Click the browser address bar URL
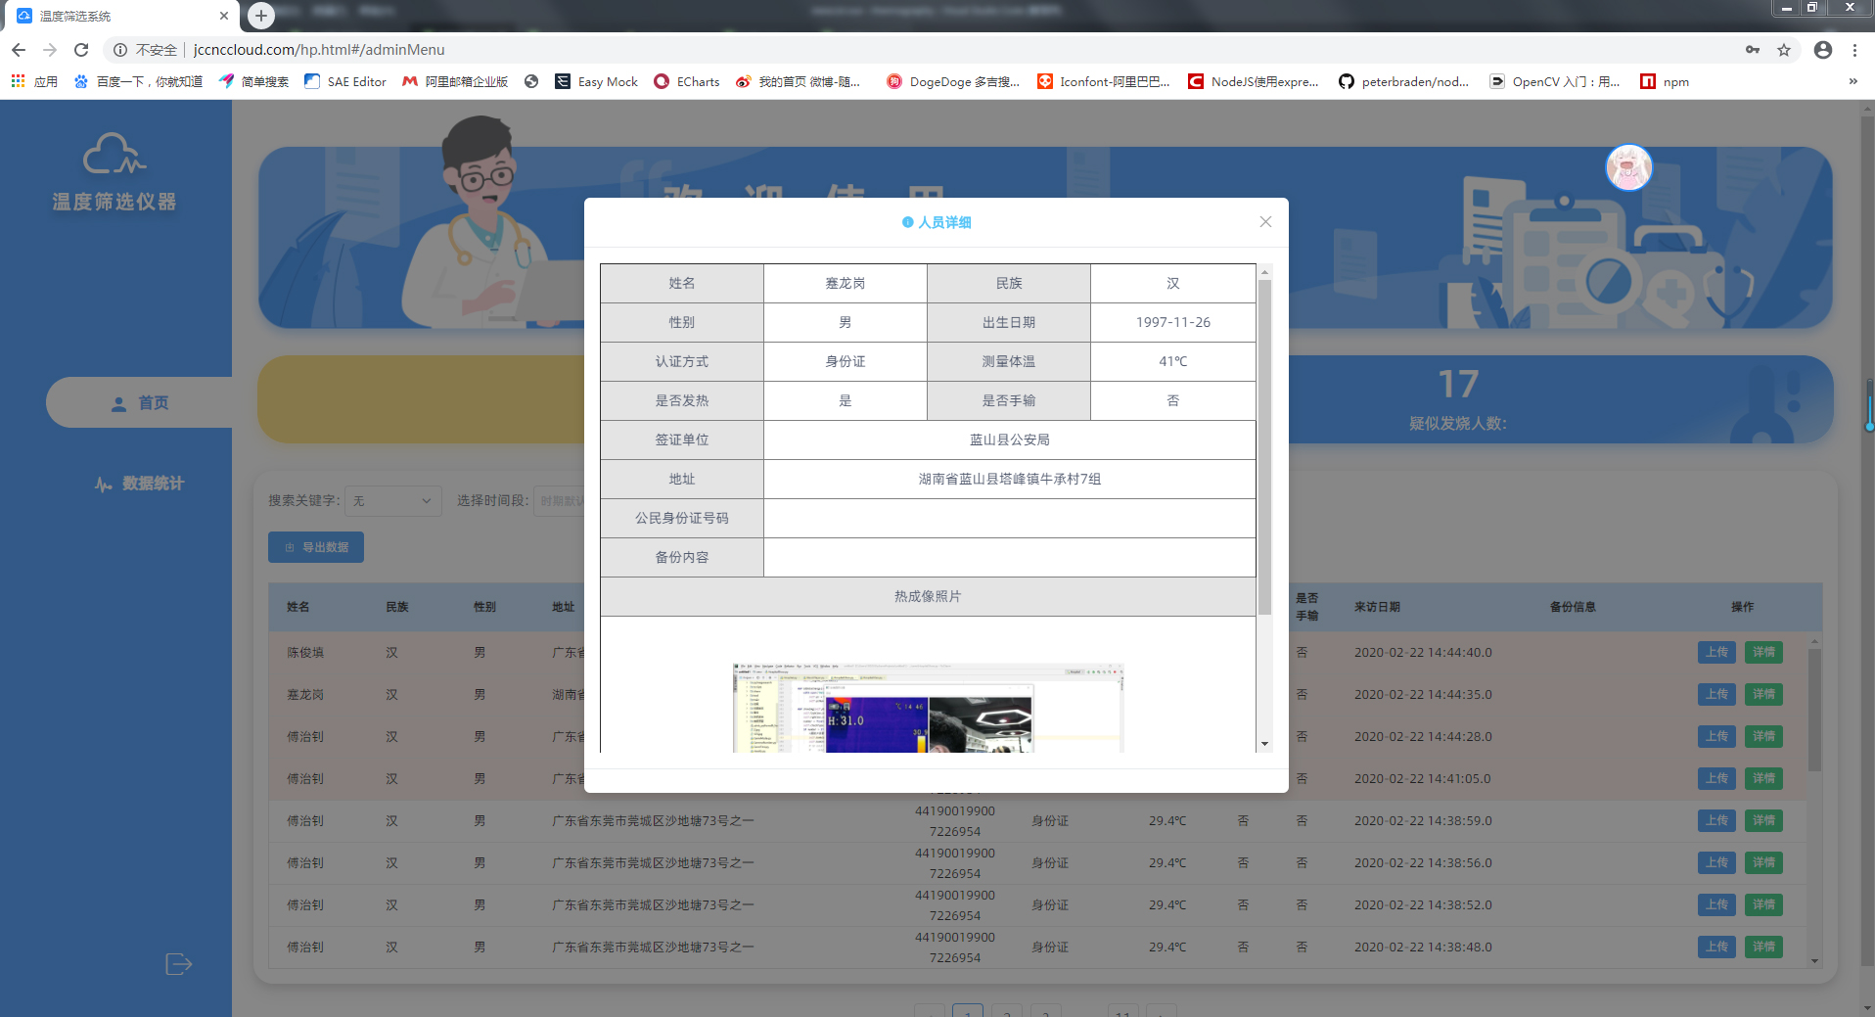Viewport: 1875px width, 1017px height. pos(319,50)
